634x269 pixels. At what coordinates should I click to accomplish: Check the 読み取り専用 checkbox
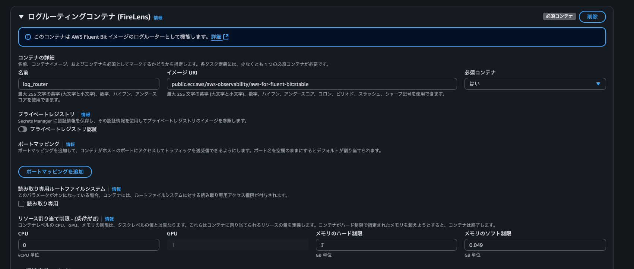click(x=21, y=204)
